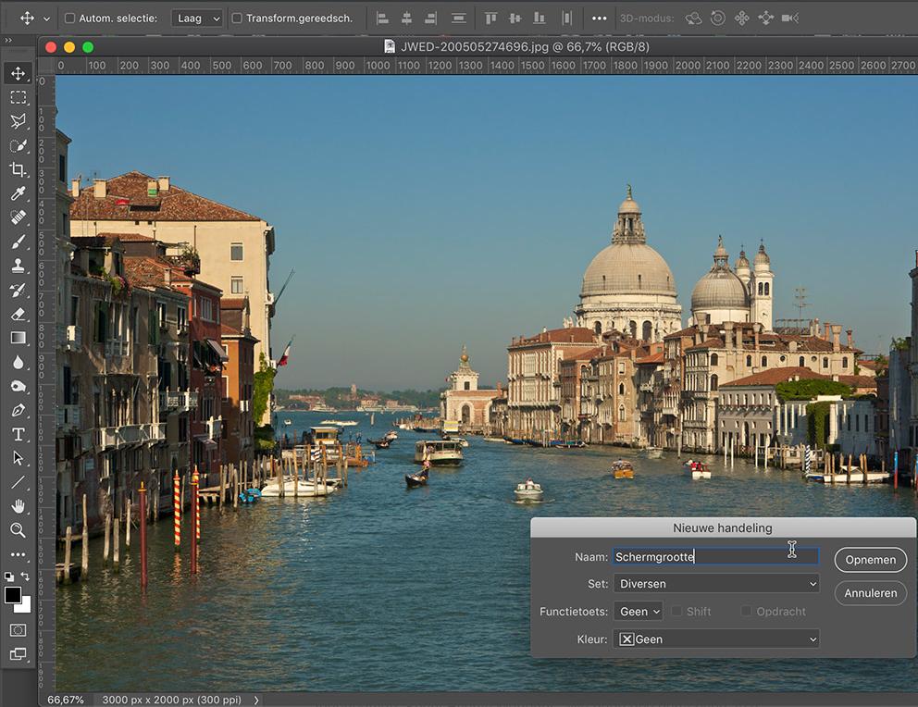The width and height of the screenshot is (918, 707).
Task: Enable the Autom. selectie checkbox
Action: point(69,19)
